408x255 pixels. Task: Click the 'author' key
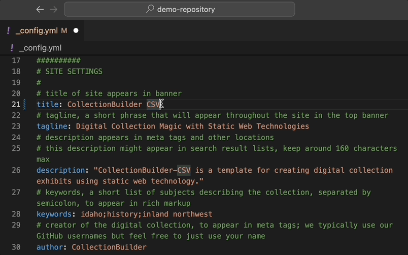coord(50,247)
